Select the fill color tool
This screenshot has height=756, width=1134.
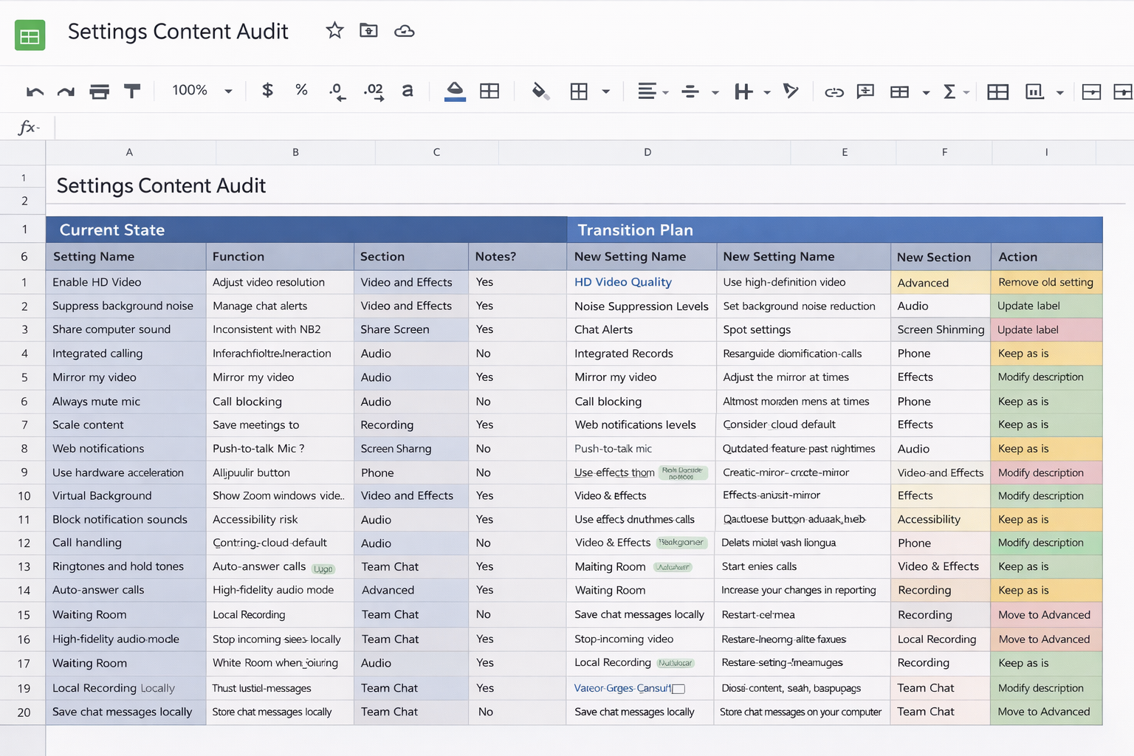[x=540, y=91]
